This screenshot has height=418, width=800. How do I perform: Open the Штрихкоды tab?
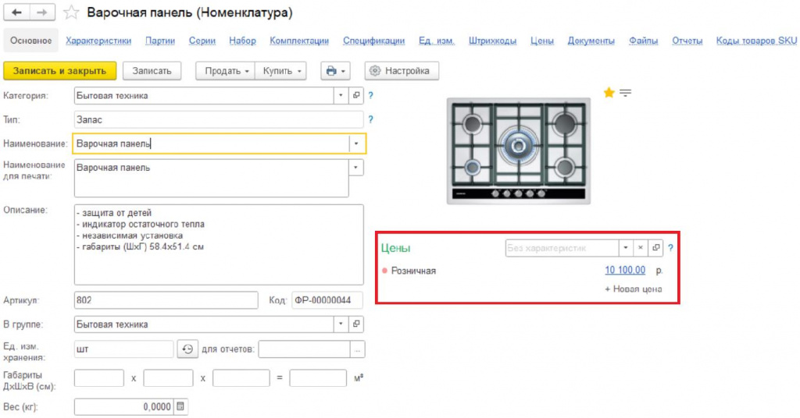(492, 41)
